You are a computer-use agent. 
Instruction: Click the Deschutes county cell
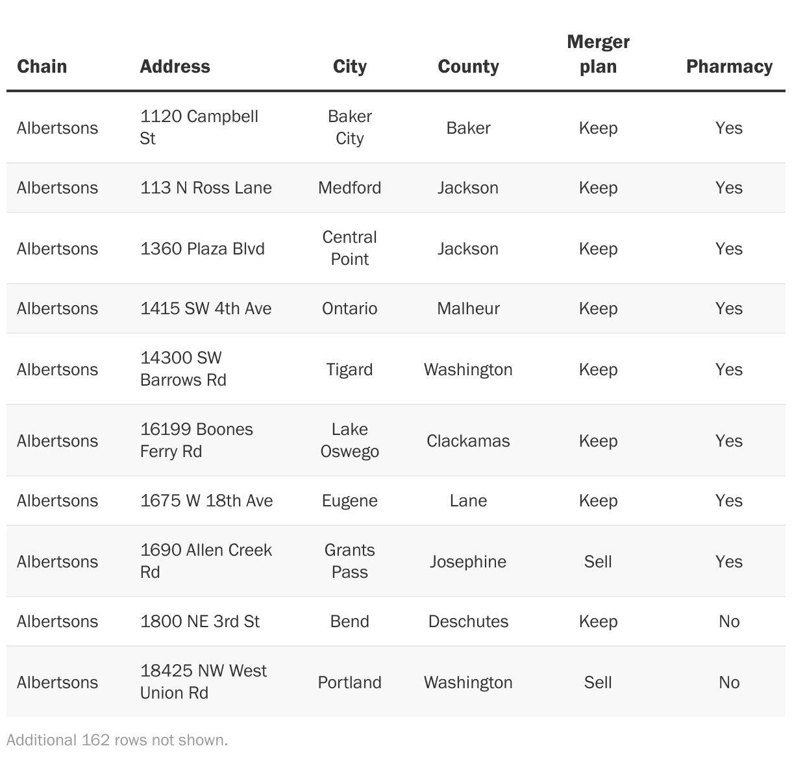[x=468, y=621]
